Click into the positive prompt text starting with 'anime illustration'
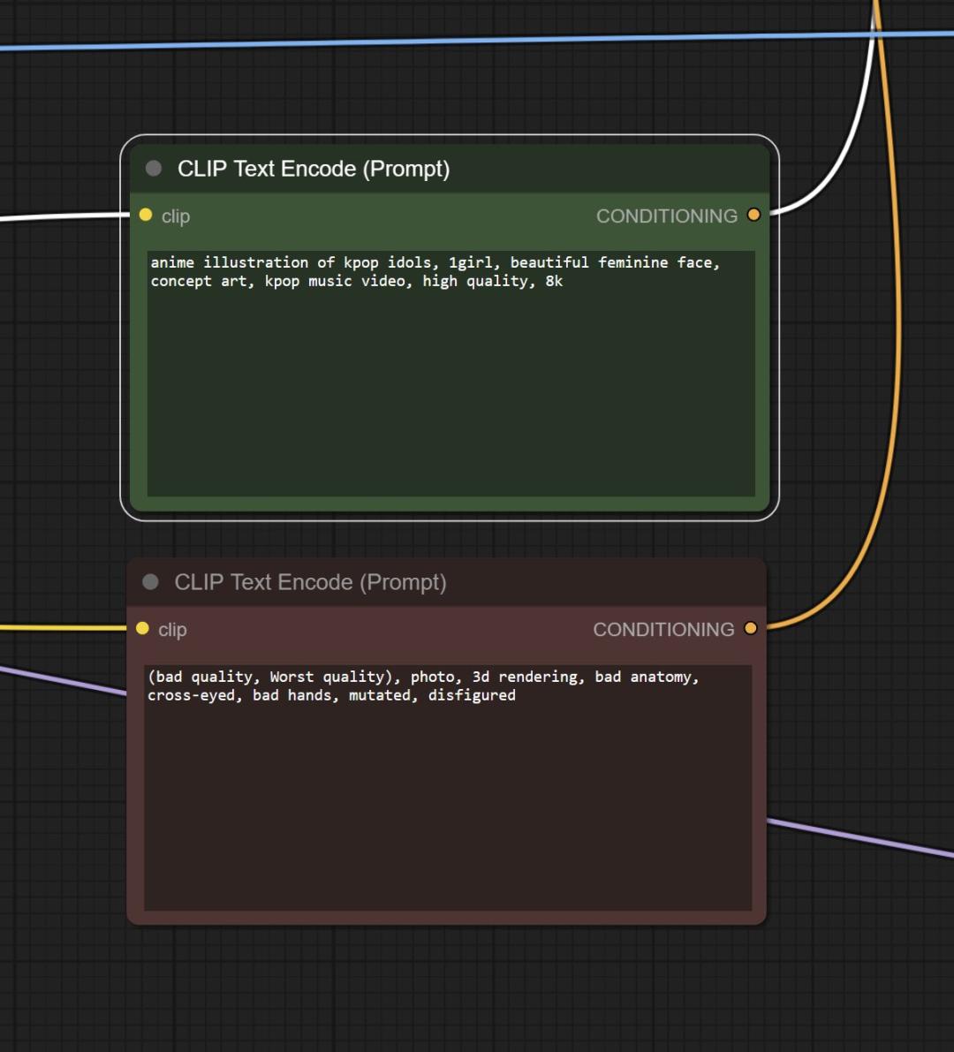This screenshot has height=1052, width=954. [x=450, y=374]
